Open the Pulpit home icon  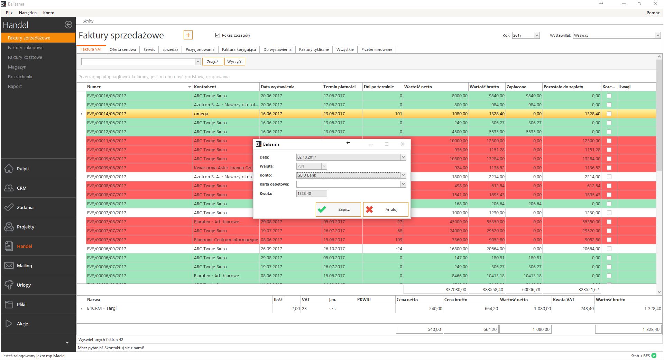pyautogui.click(x=9, y=169)
